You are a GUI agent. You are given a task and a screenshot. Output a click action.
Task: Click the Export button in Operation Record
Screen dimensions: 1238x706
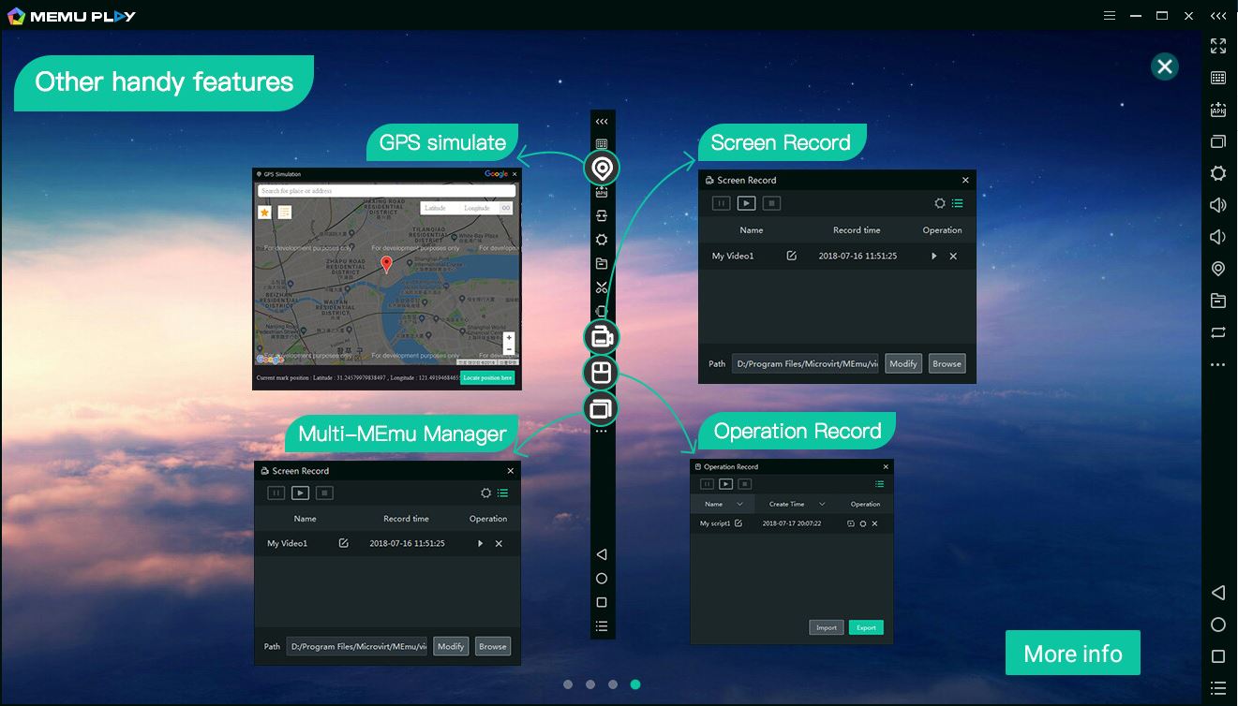866,627
